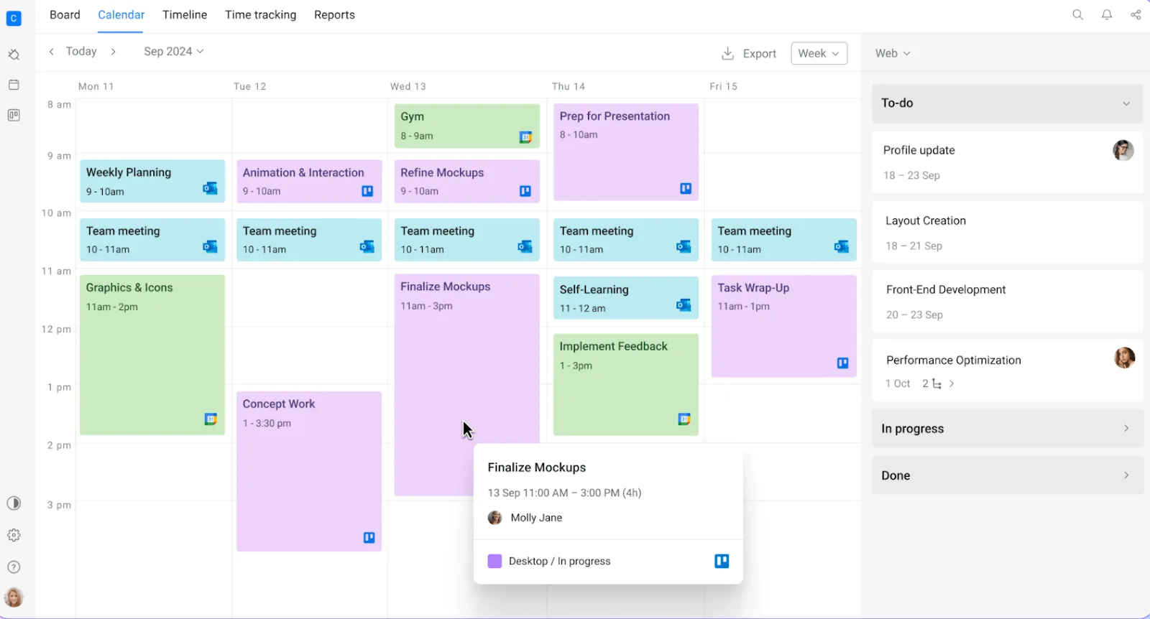Click assignee avatar on Performance Optimization card
Screen dimensions: 1150x619
click(x=1124, y=358)
